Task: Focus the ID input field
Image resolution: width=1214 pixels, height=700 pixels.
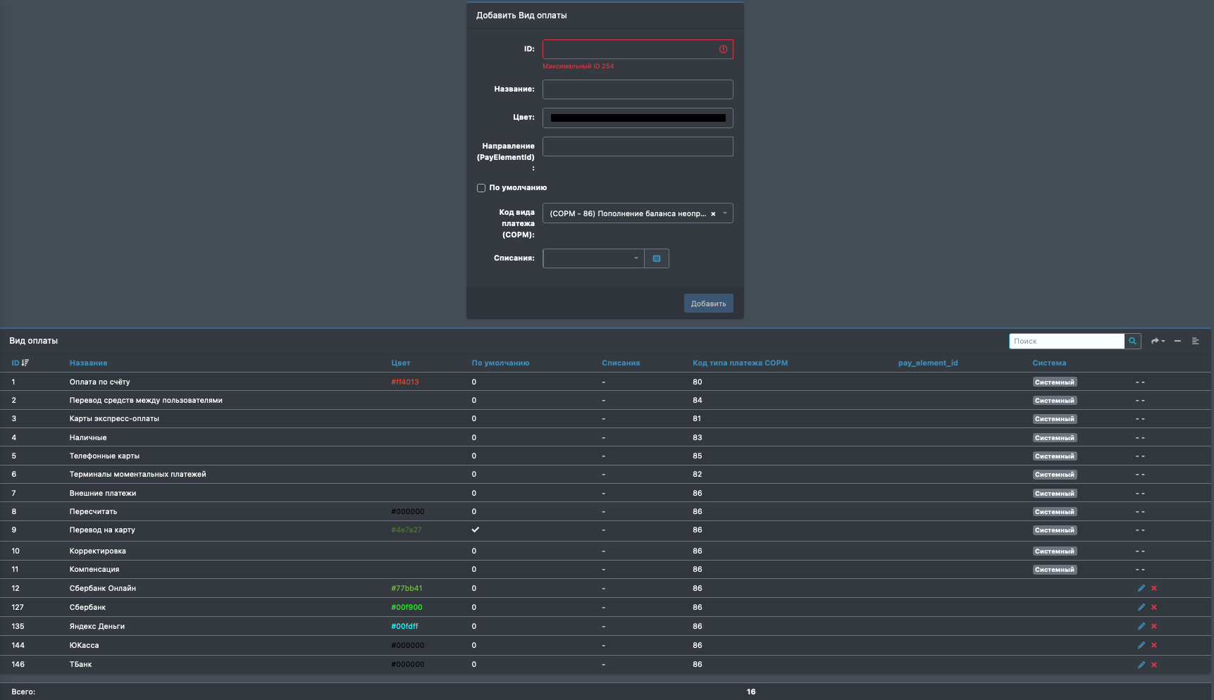Action: [x=638, y=49]
